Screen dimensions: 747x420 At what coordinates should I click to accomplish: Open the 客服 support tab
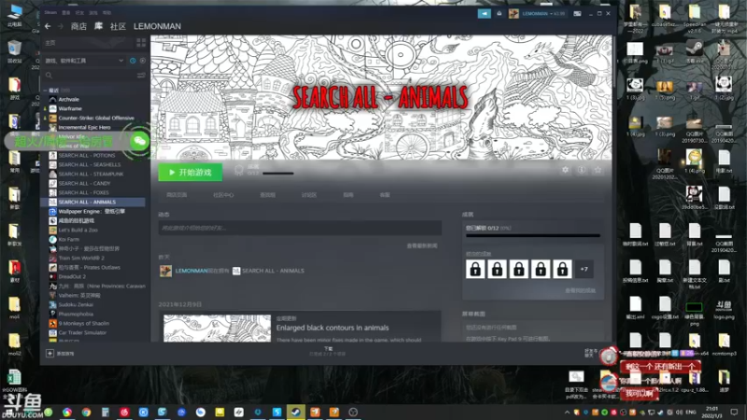click(385, 195)
